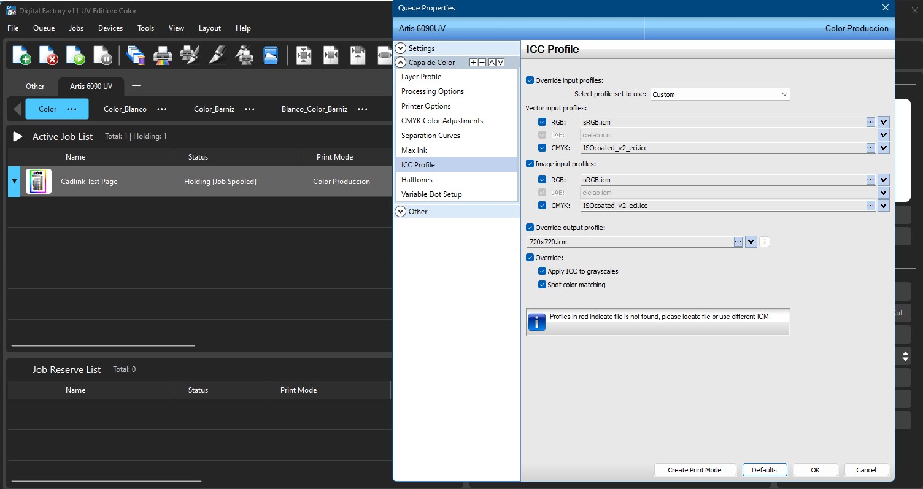Click the remove layer minus icon beside Capa de Color
This screenshot has height=489, width=923.
[x=482, y=63]
